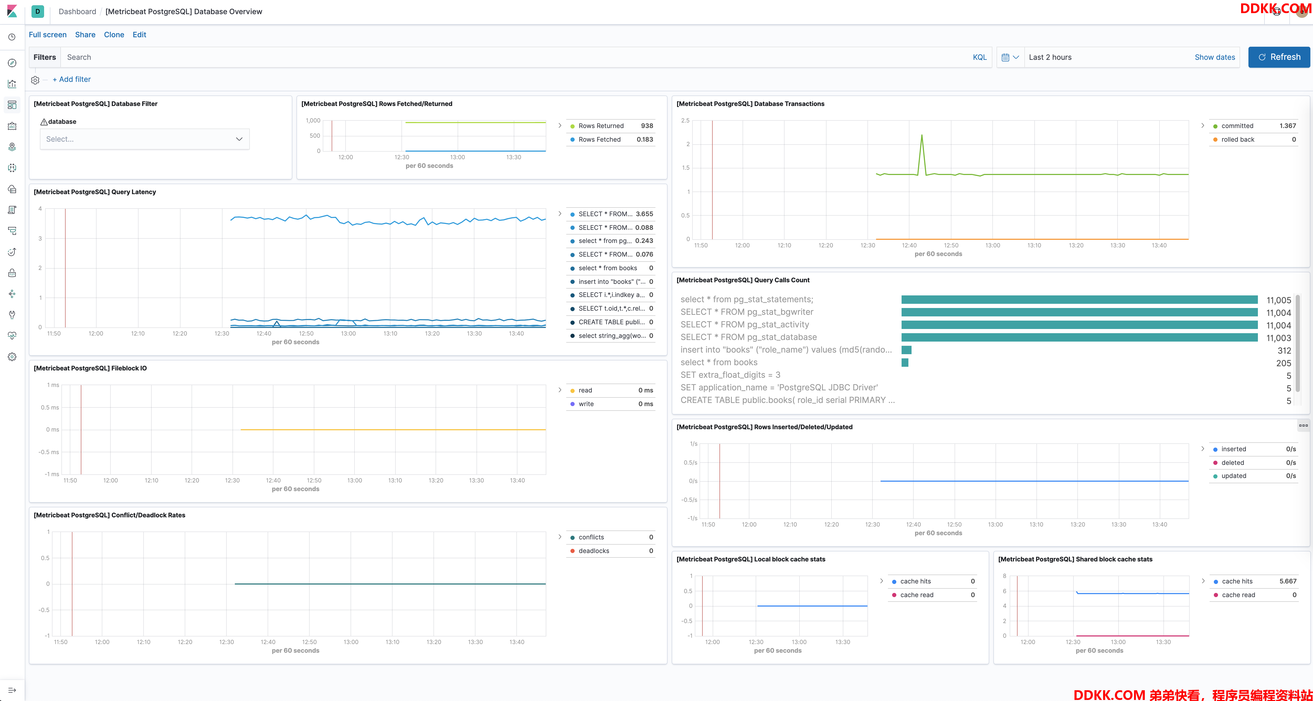Click the Rows Fetched blue legend dot

pos(572,140)
